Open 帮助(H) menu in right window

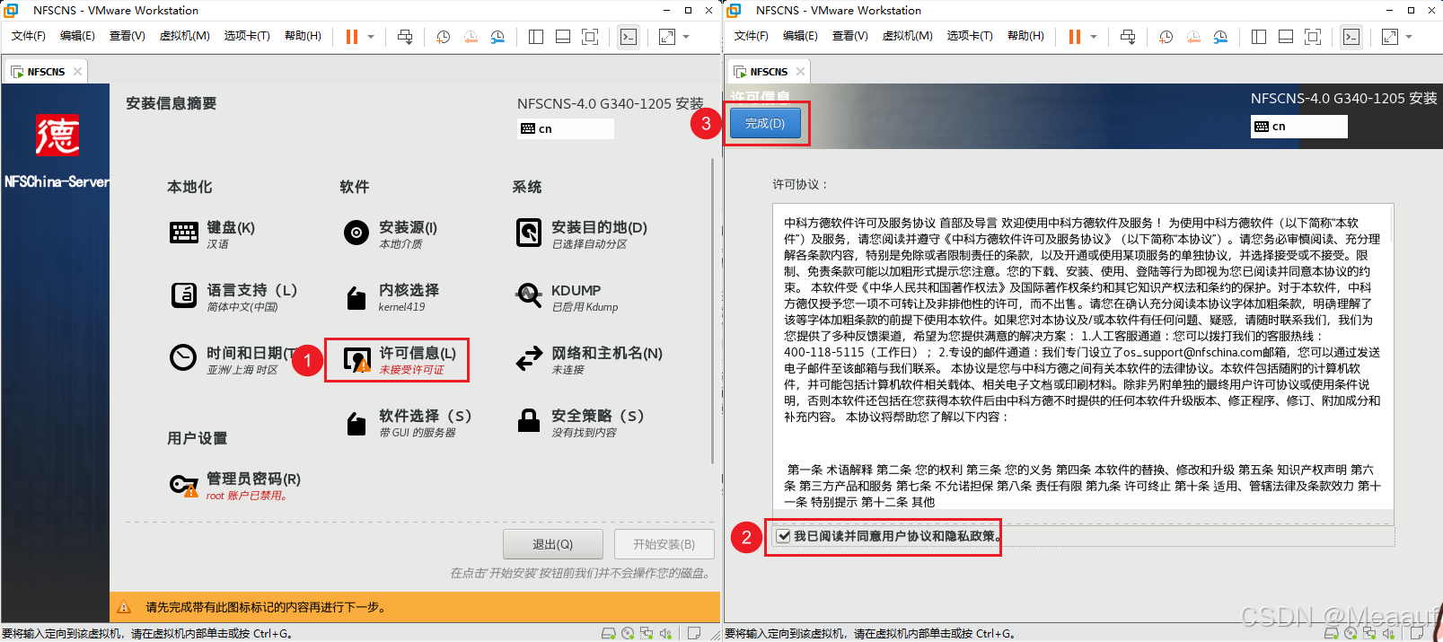pos(1025,36)
